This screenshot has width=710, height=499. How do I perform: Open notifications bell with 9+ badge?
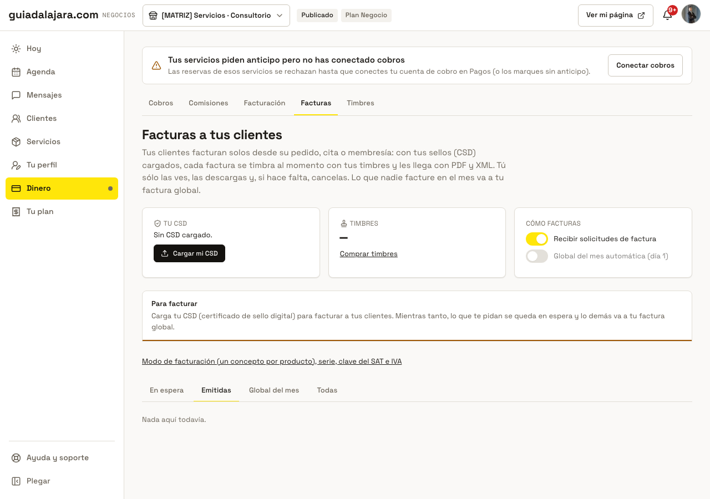click(668, 15)
